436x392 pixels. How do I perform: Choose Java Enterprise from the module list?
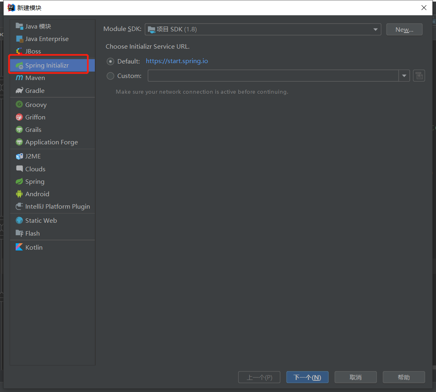pos(47,39)
